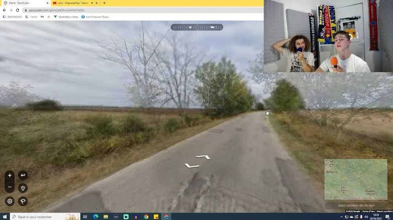
Task: Click the forward navigation arrow on the road
Action: coord(203,157)
